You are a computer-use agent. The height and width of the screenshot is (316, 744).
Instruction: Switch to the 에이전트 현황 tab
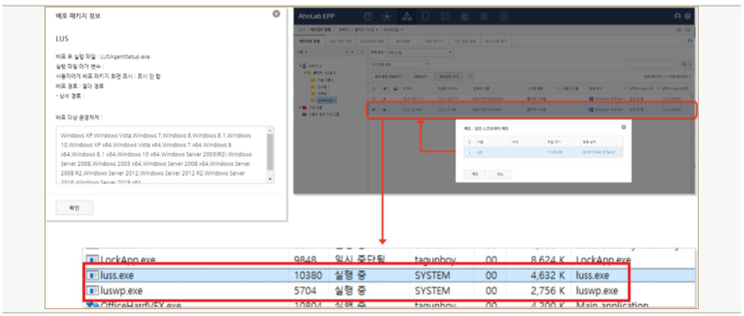pyautogui.click(x=310, y=41)
